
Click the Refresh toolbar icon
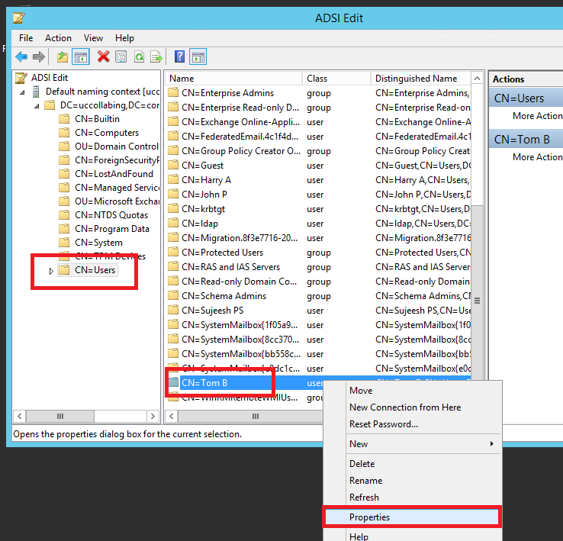139,56
